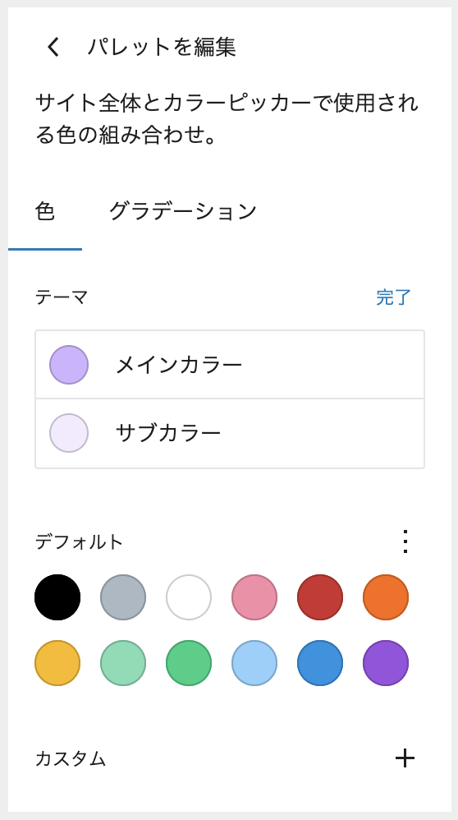
Task: Select the light blue default swatch
Action: [254, 663]
